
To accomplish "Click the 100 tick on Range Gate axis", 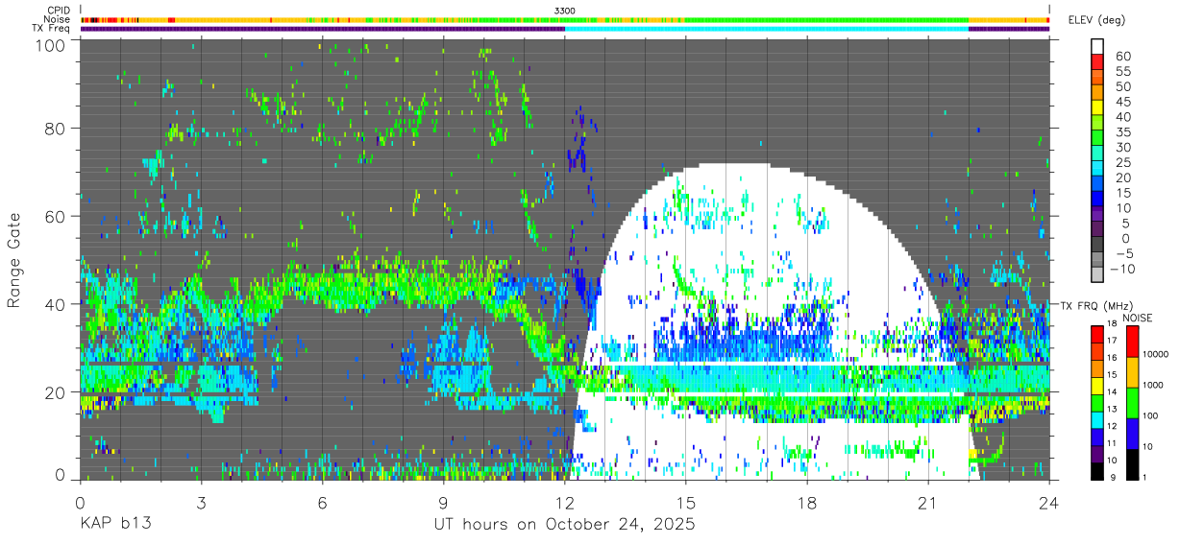I will (53, 45).
